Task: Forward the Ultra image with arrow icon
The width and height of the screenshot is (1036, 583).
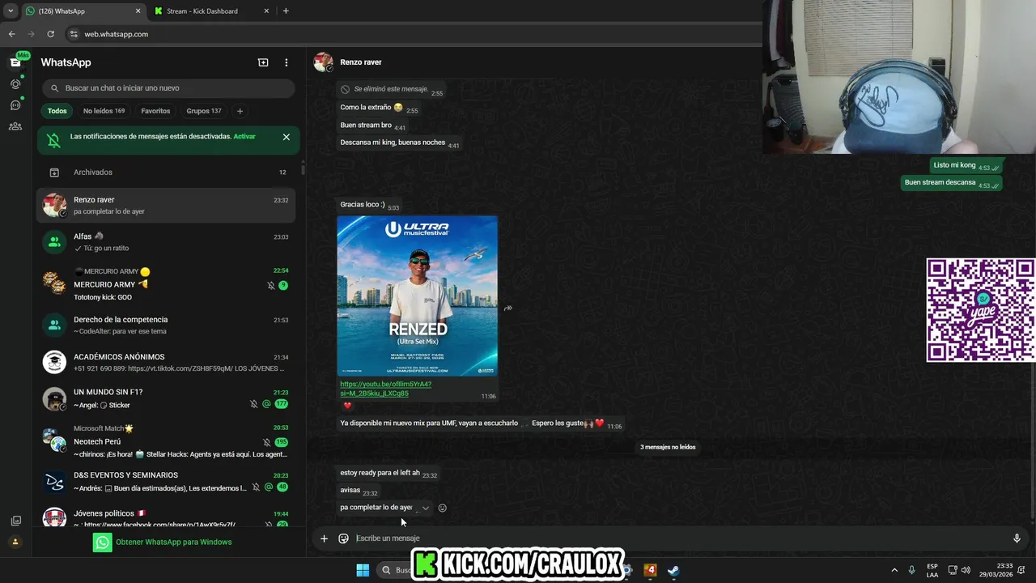Action: click(508, 309)
